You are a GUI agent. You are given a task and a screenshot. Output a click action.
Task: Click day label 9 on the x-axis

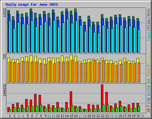[x=45, y=116]
